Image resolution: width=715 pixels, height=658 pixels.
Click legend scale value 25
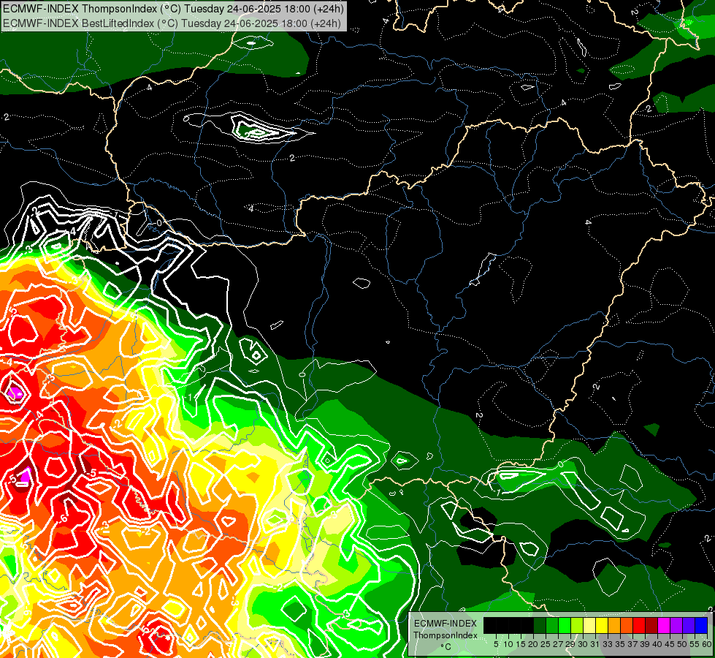pos(546,644)
